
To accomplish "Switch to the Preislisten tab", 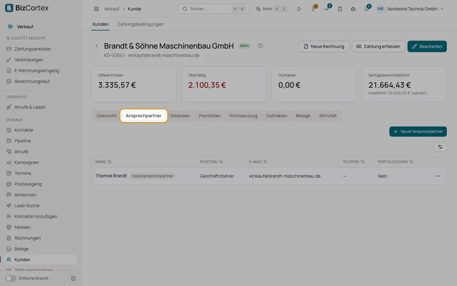I will (x=210, y=116).
